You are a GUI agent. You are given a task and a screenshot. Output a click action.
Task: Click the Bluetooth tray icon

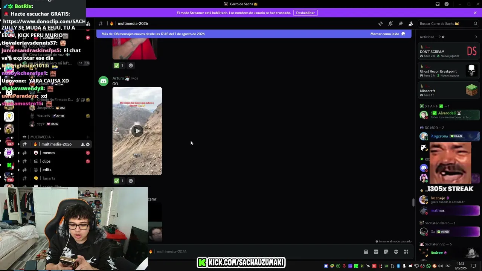pyautogui.click(x=398, y=266)
